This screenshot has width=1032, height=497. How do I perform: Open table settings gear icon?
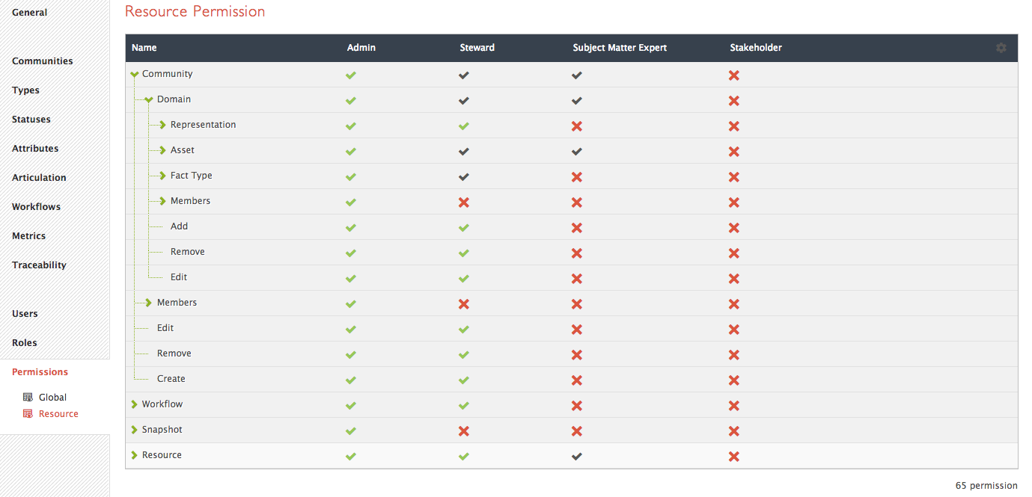point(1001,48)
